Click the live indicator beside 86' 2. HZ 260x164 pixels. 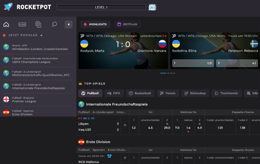point(80,118)
